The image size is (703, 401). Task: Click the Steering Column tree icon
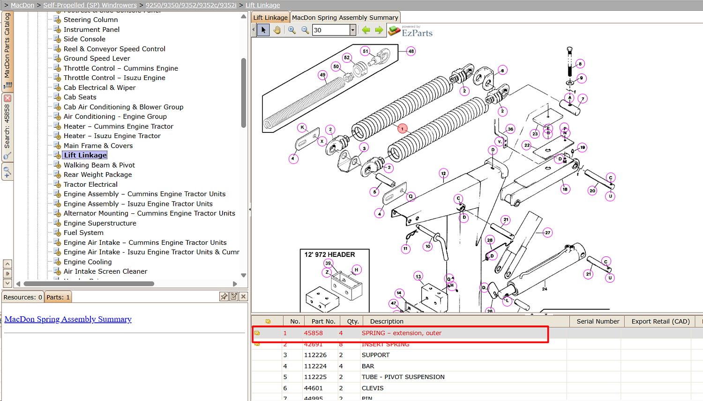(57, 20)
